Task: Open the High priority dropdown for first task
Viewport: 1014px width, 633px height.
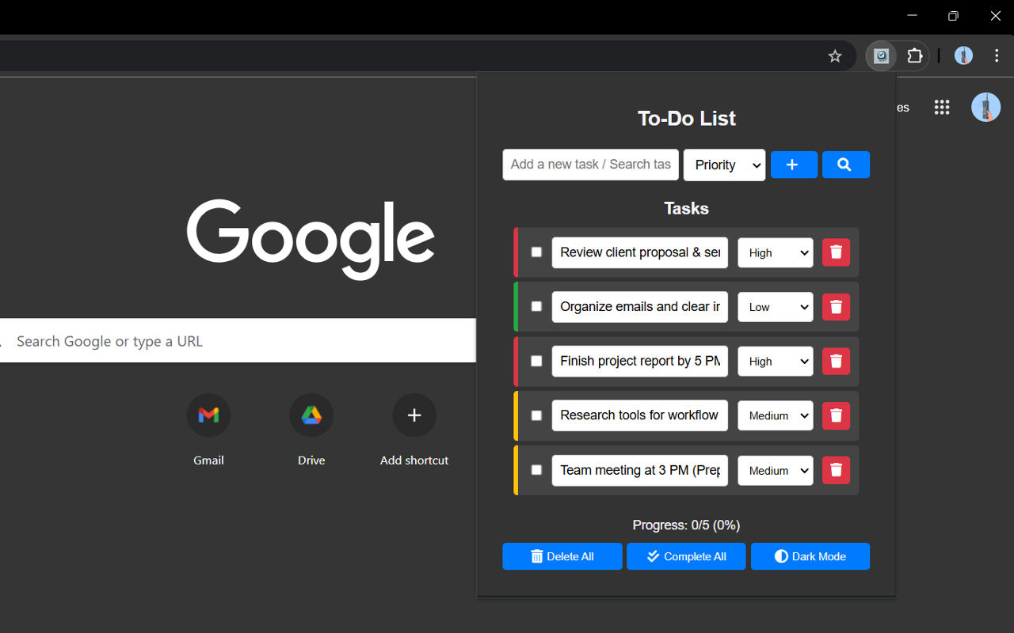Action: pos(775,252)
